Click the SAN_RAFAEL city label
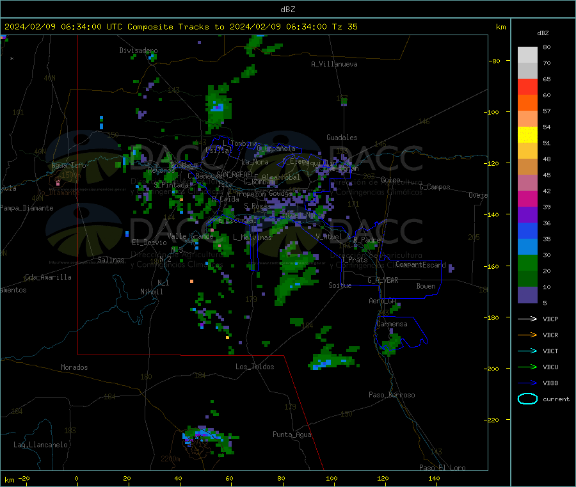Image resolution: width=576 pixels, height=487 pixels. coord(235,174)
